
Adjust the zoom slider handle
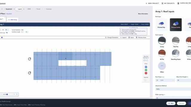point(7,95)
